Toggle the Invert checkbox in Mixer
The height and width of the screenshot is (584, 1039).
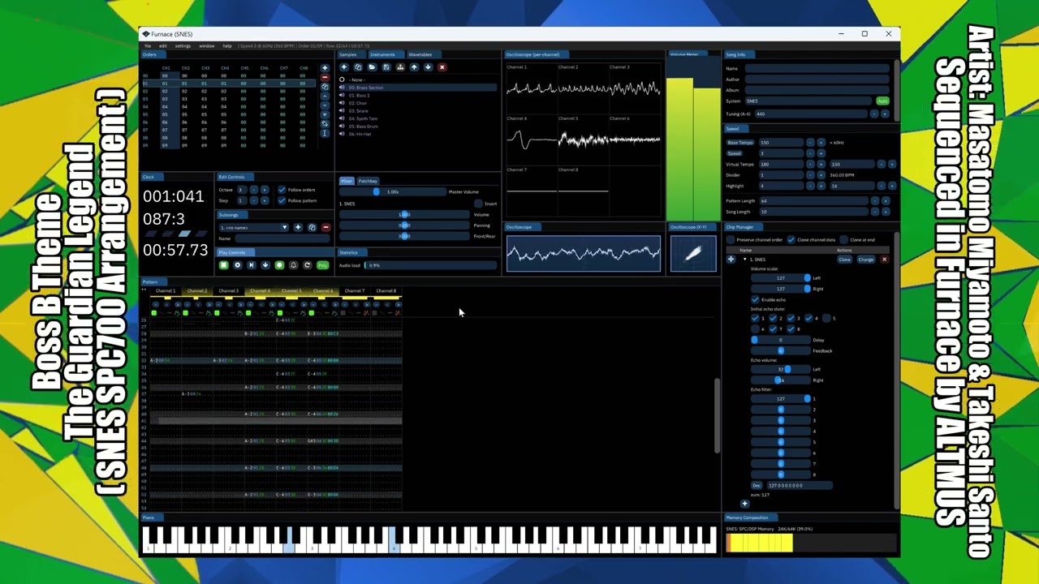tap(478, 204)
